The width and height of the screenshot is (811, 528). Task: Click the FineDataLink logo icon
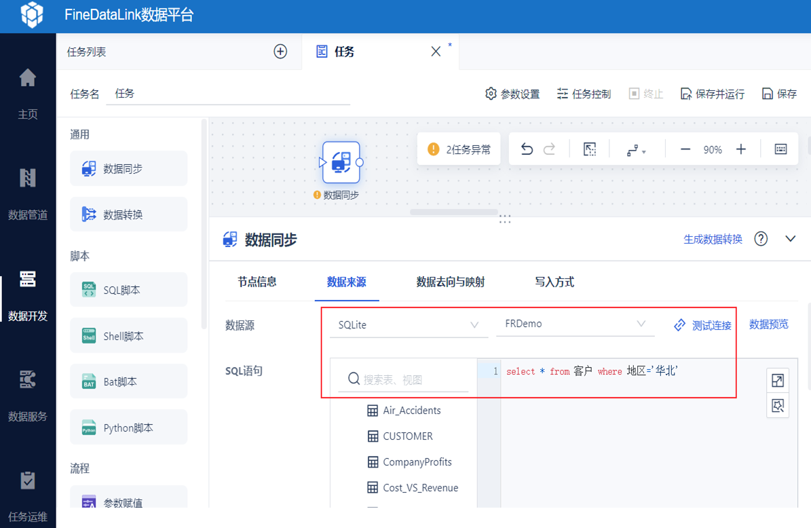(x=31, y=14)
